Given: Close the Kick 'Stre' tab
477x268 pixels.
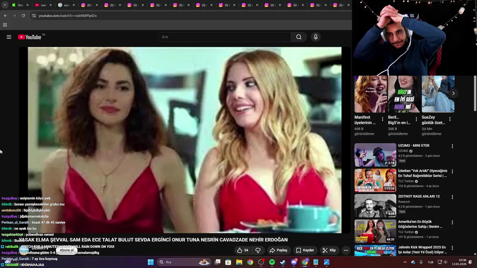Looking at the screenshot, I should point(28,5).
